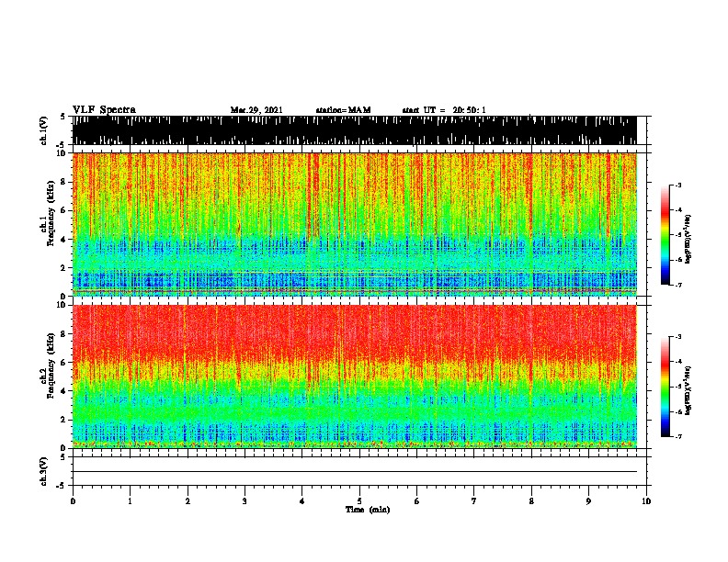Click the 'station=MAM' header text
The width and height of the screenshot is (728, 562).
click(x=343, y=110)
